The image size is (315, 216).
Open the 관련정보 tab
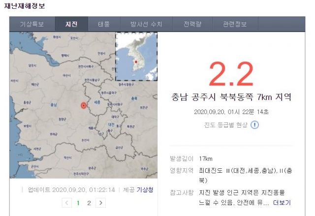coord(235,24)
